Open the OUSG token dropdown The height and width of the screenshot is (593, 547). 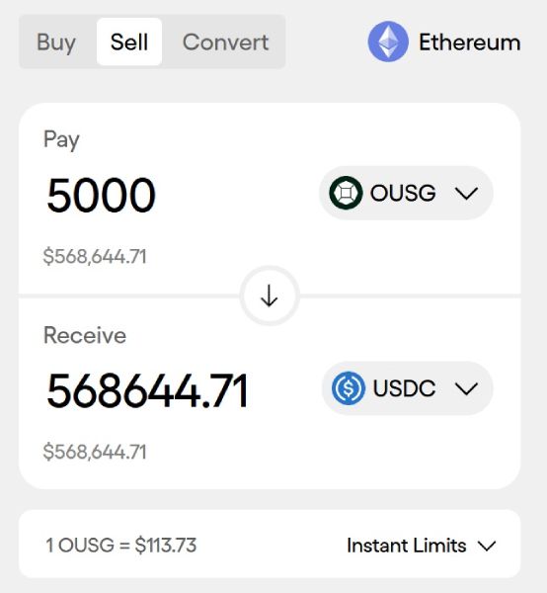(x=406, y=193)
